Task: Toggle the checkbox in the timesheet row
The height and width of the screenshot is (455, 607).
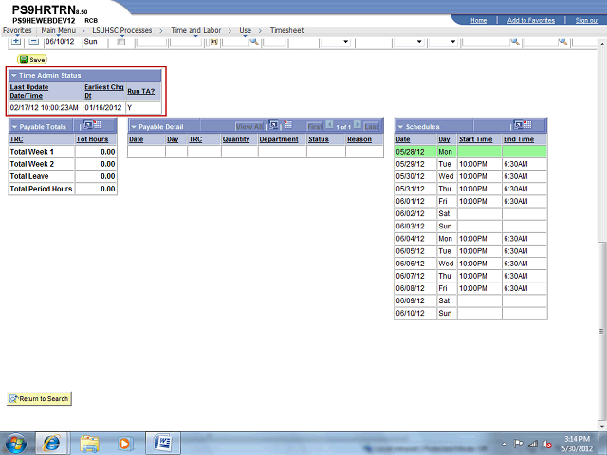Action: point(120,42)
